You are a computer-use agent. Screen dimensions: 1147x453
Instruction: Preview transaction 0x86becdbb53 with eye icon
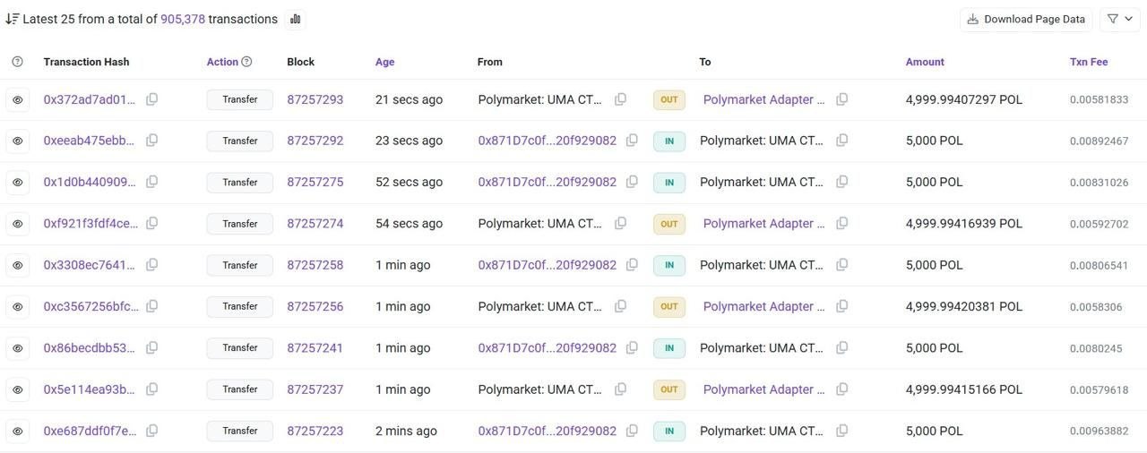point(17,347)
